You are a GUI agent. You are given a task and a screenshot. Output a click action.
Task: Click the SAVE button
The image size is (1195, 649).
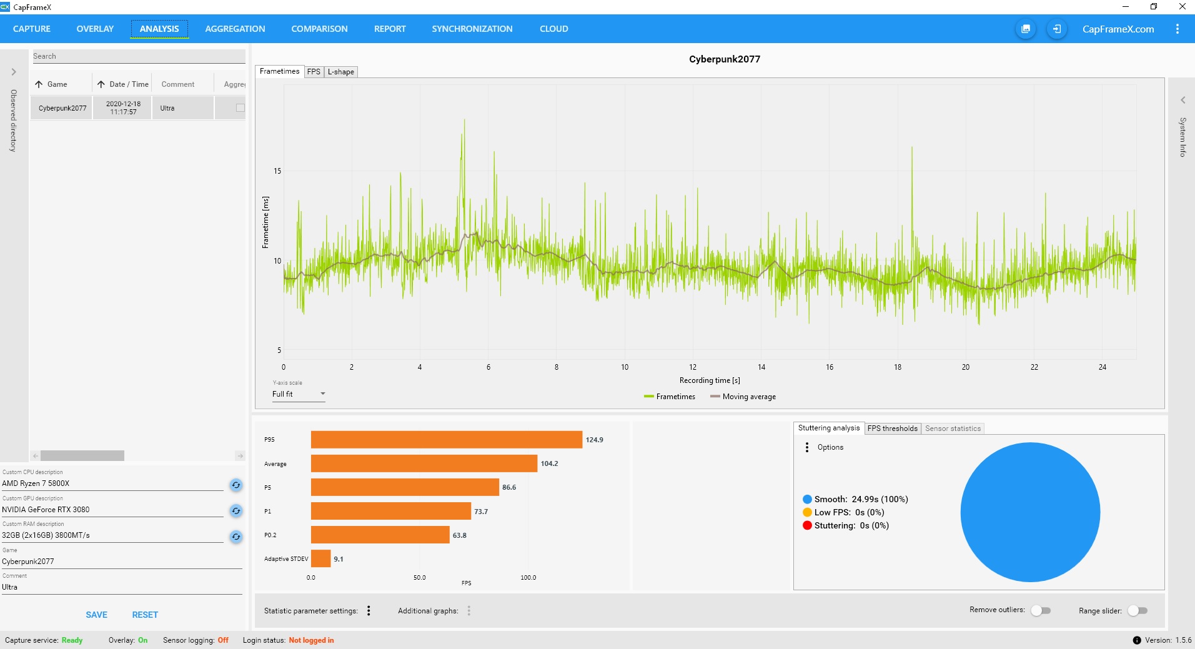click(97, 615)
